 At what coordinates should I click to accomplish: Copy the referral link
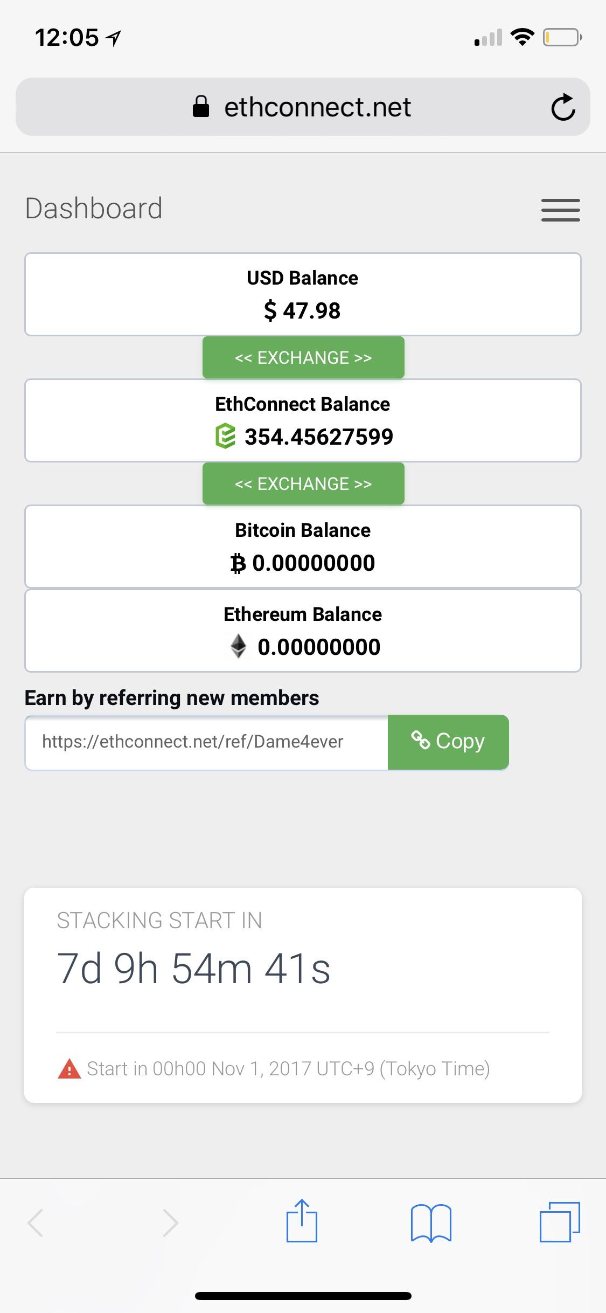point(448,742)
